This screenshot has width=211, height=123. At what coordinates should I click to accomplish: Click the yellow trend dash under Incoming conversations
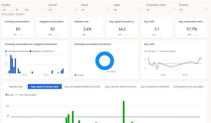pyautogui.click(x=22, y=35)
